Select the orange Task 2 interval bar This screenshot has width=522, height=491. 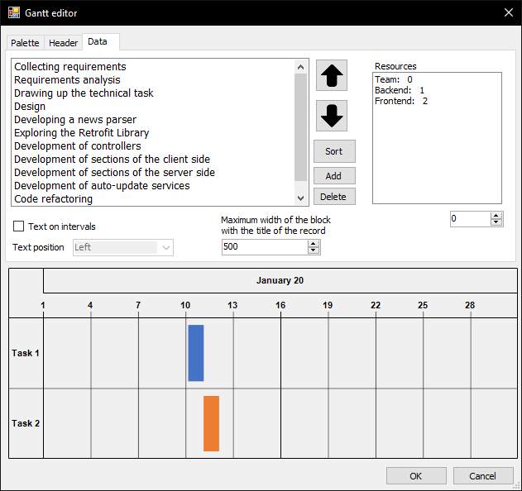pos(211,423)
